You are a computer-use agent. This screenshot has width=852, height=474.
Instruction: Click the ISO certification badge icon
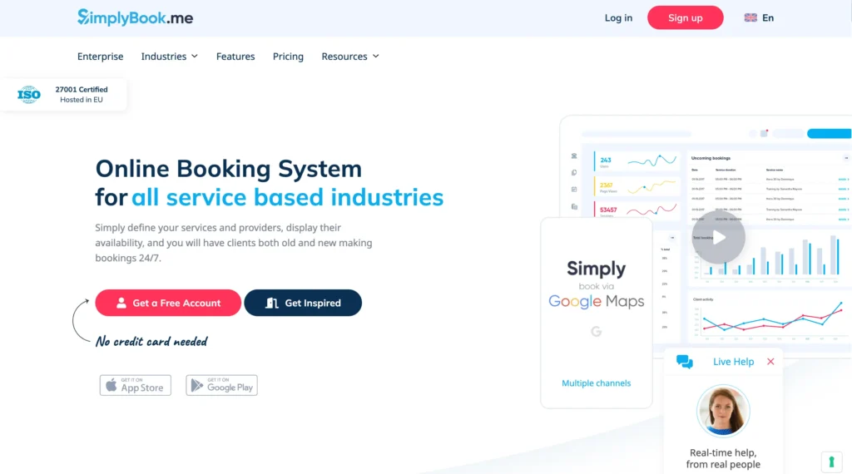(29, 95)
